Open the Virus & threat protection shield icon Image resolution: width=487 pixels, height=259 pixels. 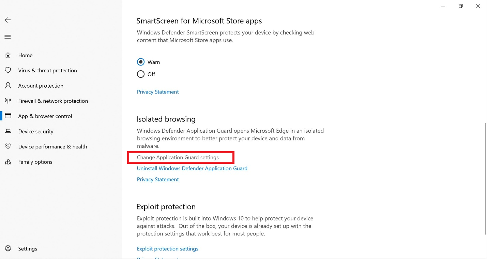coord(8,70)
